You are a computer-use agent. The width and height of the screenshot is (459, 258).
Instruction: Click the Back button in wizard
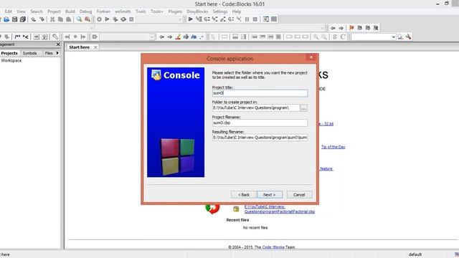(244, 194)
